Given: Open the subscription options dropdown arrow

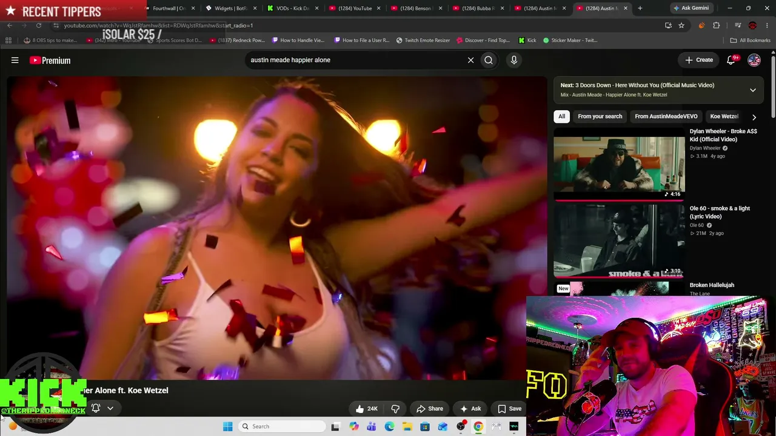Looking at the screenshot, I should pos(110,408).
